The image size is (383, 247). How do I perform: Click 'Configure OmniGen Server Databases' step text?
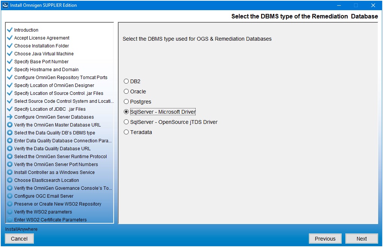click(x=54, y=117)
